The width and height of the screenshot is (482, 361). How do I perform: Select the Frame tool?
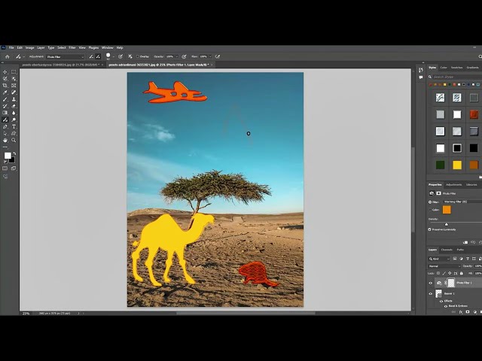click(x=14, y=86)
